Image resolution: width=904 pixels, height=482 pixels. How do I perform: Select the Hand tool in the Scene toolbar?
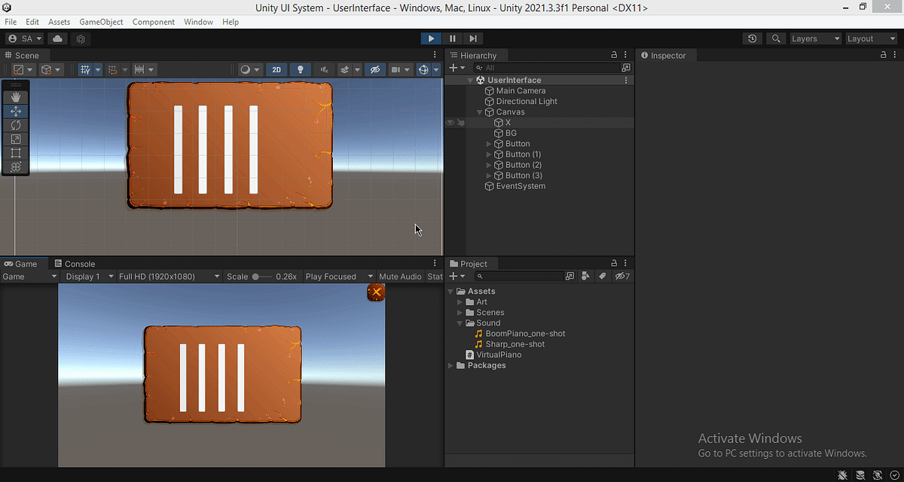coord(15,96)
